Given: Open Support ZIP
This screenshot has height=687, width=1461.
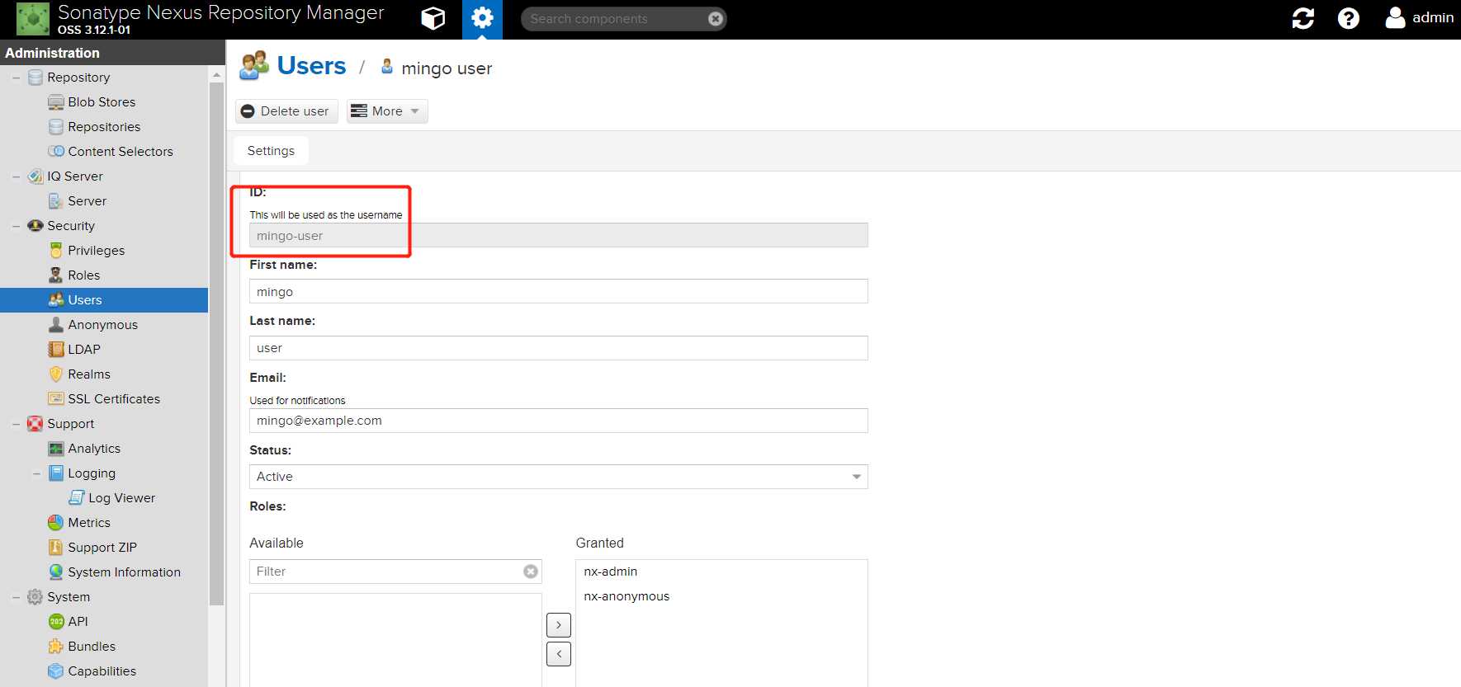Looking at the screenshot, I should 102,548.
